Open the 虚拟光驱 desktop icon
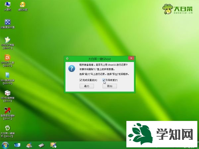199x149 pixels. tap(23, 6)
